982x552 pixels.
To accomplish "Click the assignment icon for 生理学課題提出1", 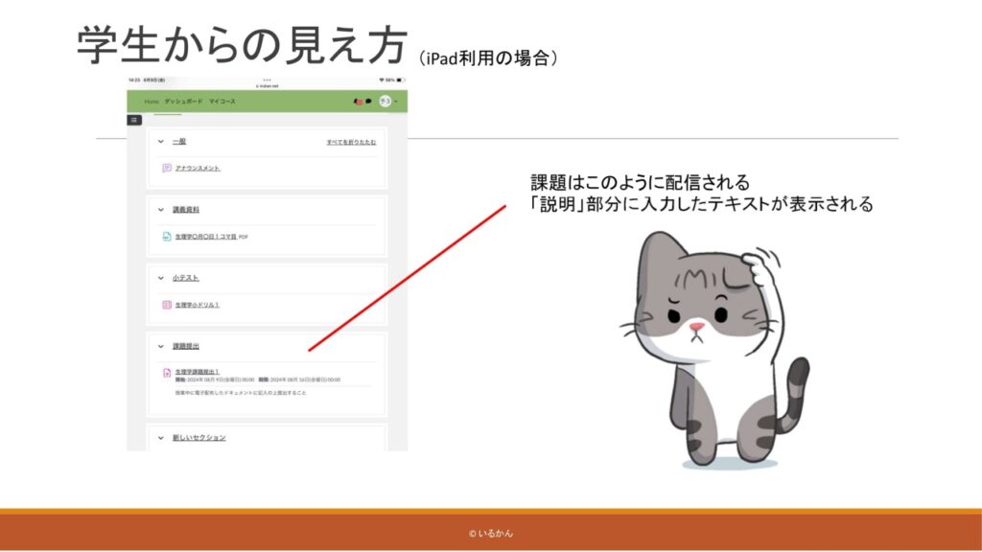I will (x=167, y=373).
